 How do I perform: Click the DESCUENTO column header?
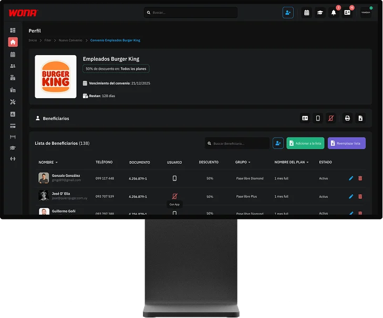(209, 162)
